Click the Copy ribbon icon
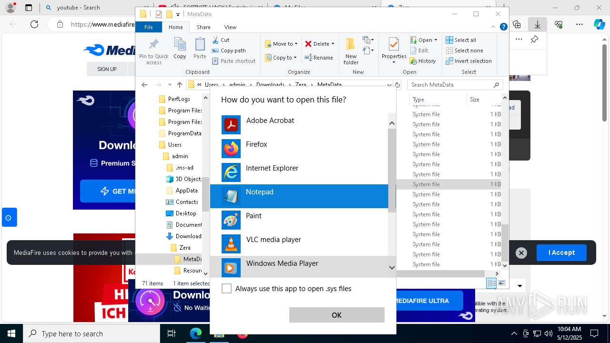This screenshot has height=343, width=610. point(180,49)
